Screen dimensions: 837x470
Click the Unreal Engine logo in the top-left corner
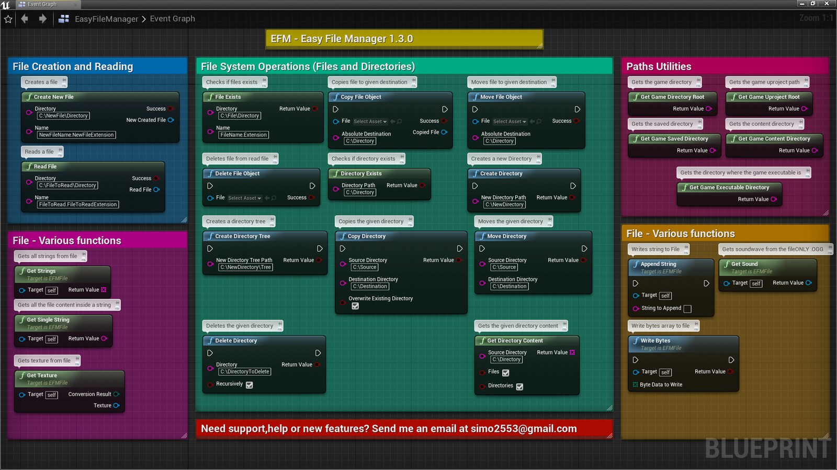[6, 4]
